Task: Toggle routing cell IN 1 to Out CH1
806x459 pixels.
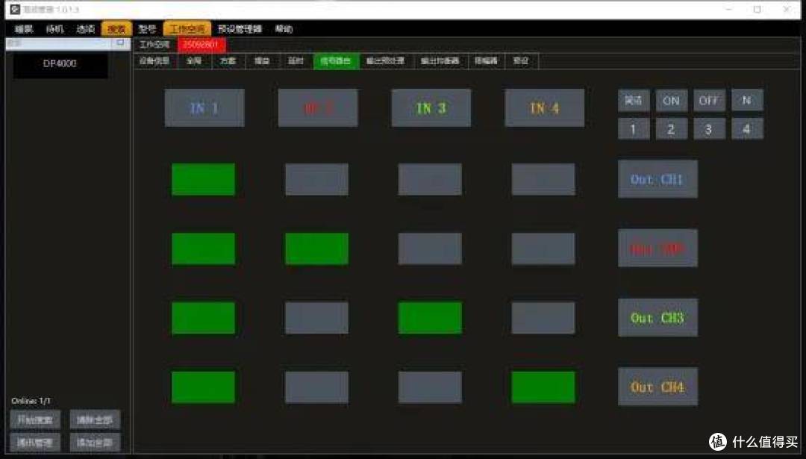Action: (x=203, y=179)
